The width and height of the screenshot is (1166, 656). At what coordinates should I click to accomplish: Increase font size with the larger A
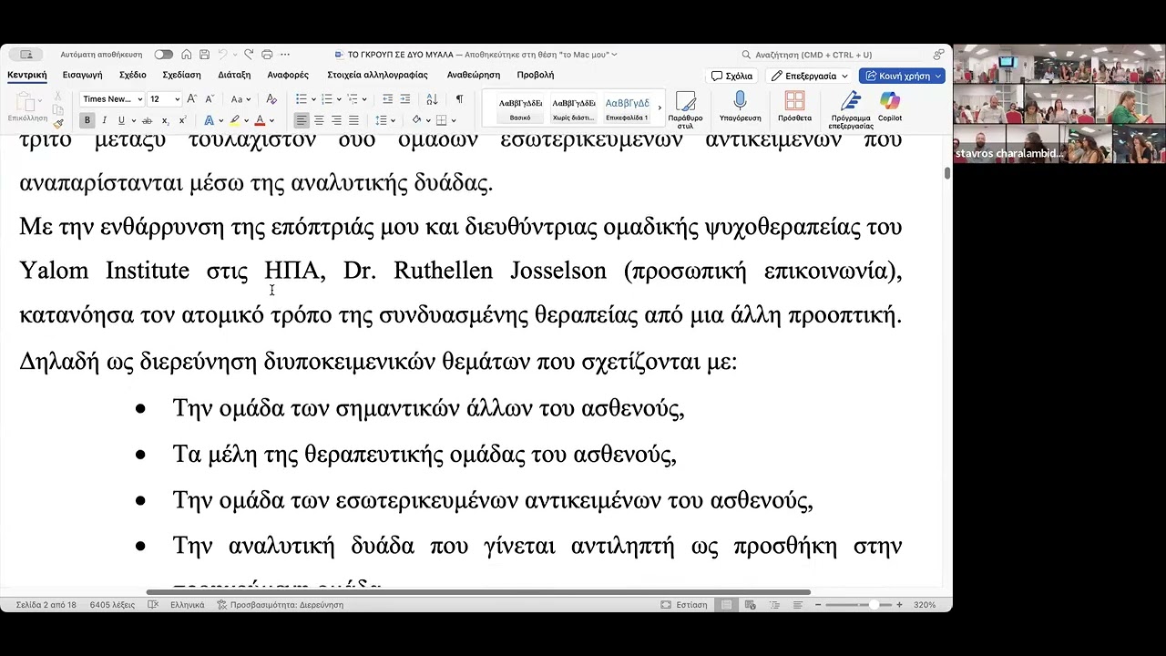tap(191, 98)
